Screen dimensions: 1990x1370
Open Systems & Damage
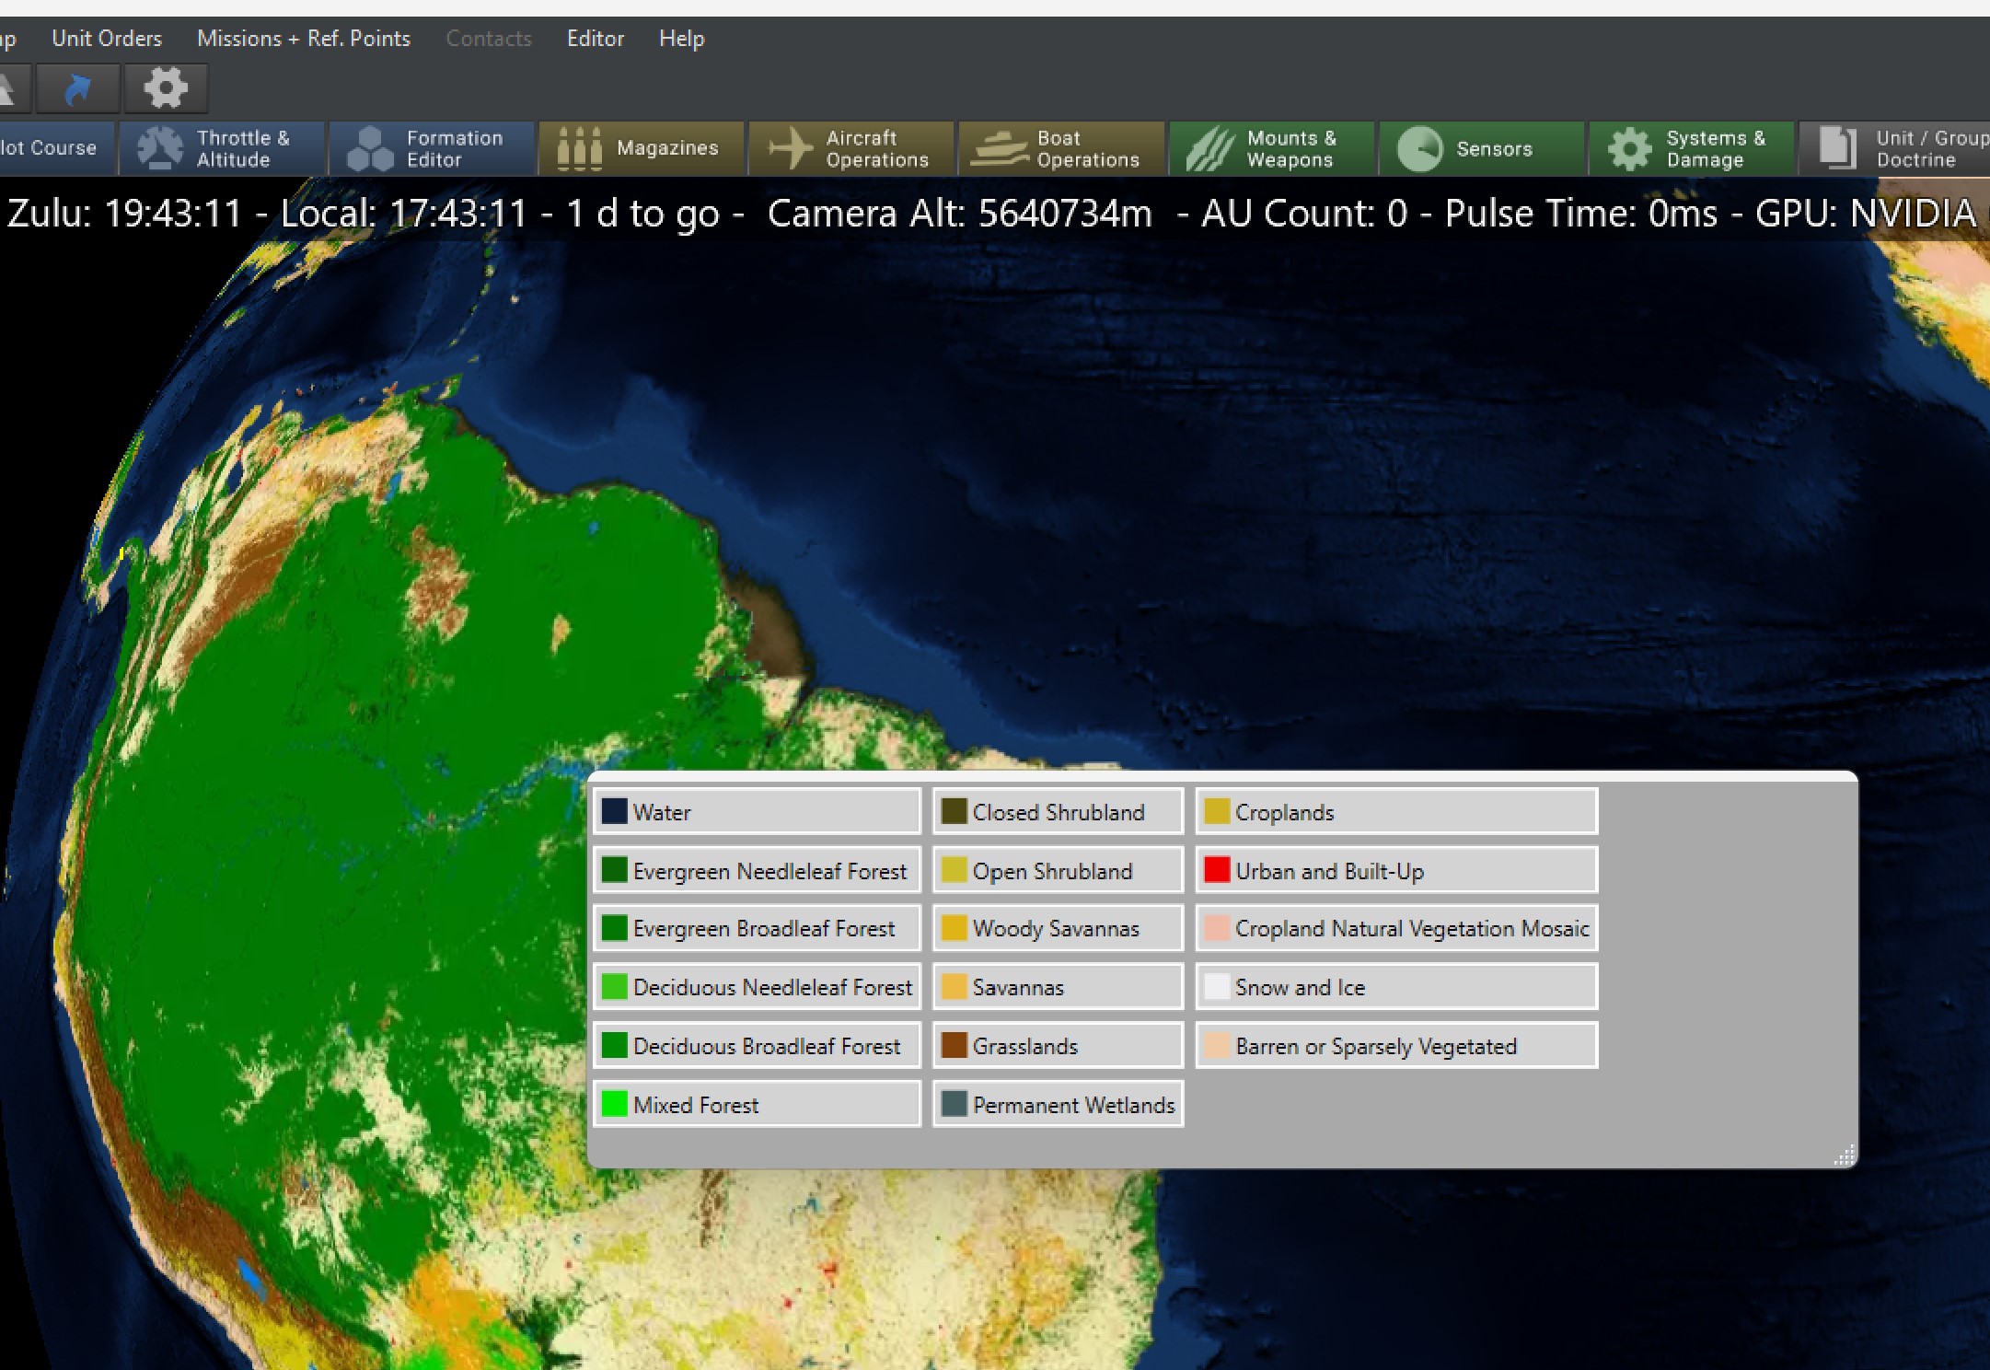tap(1691, 148)
